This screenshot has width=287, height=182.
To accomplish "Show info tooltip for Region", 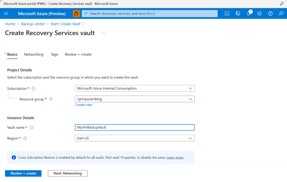I will 25,138.
